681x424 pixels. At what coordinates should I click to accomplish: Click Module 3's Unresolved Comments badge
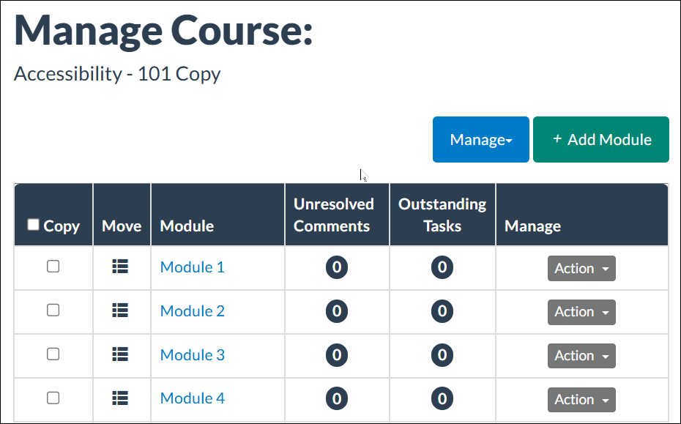point(336,354)
